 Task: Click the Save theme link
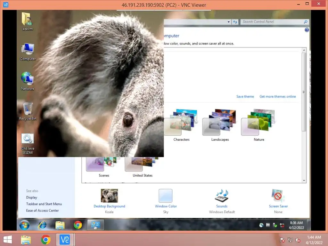(x=245, y=96)
